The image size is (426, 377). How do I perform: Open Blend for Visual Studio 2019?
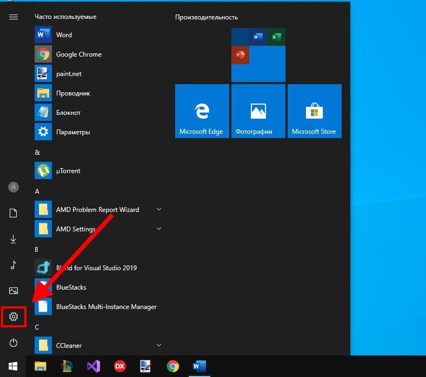(x=98, y=268)
